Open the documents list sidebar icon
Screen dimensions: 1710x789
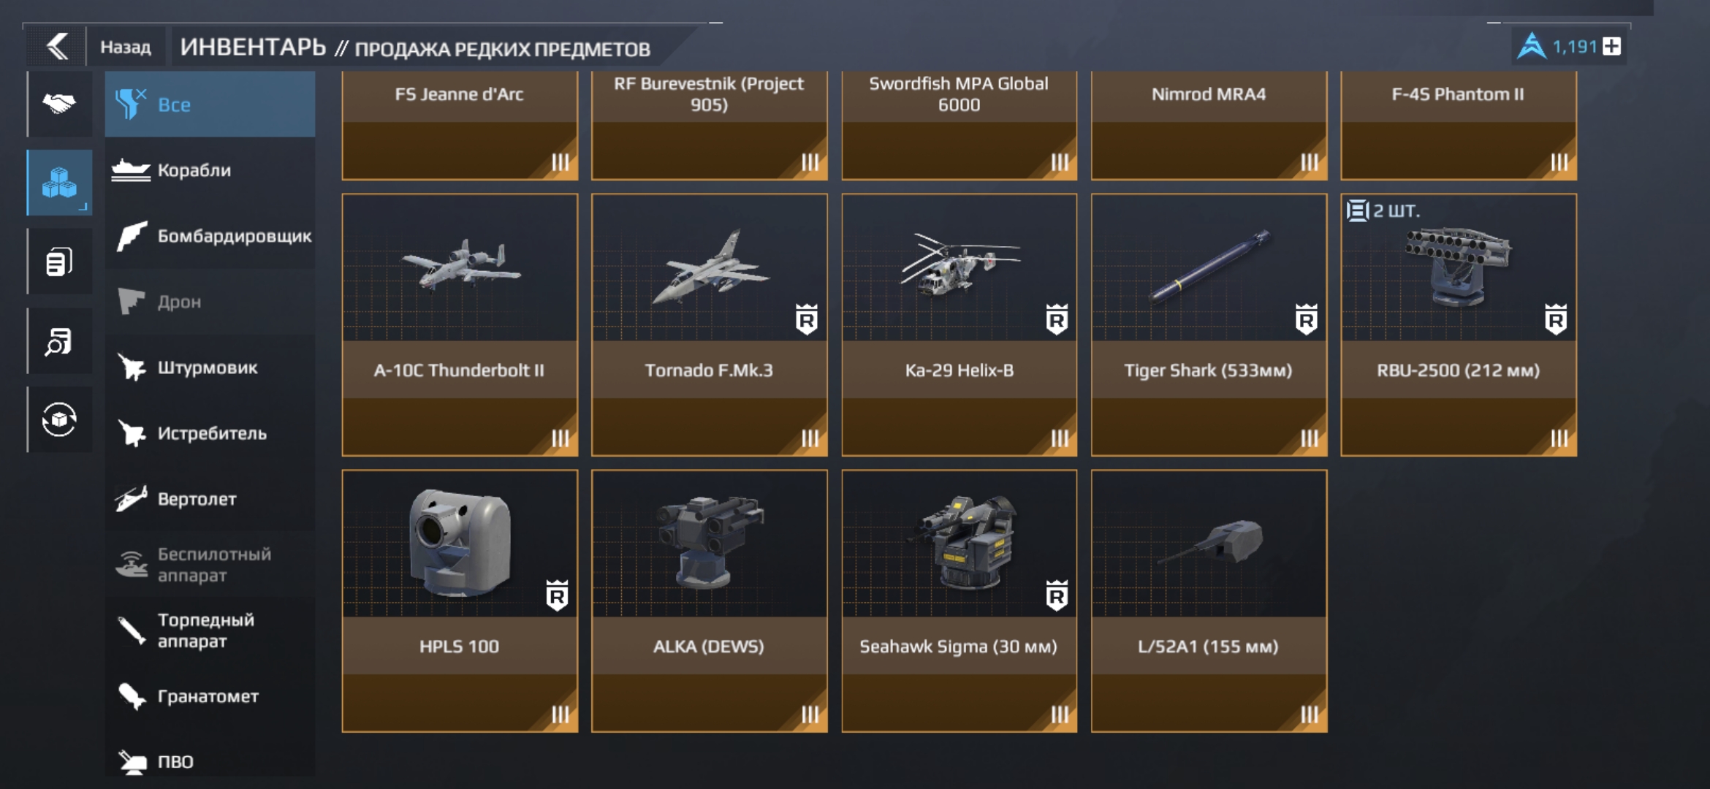[x=59, y=262]
